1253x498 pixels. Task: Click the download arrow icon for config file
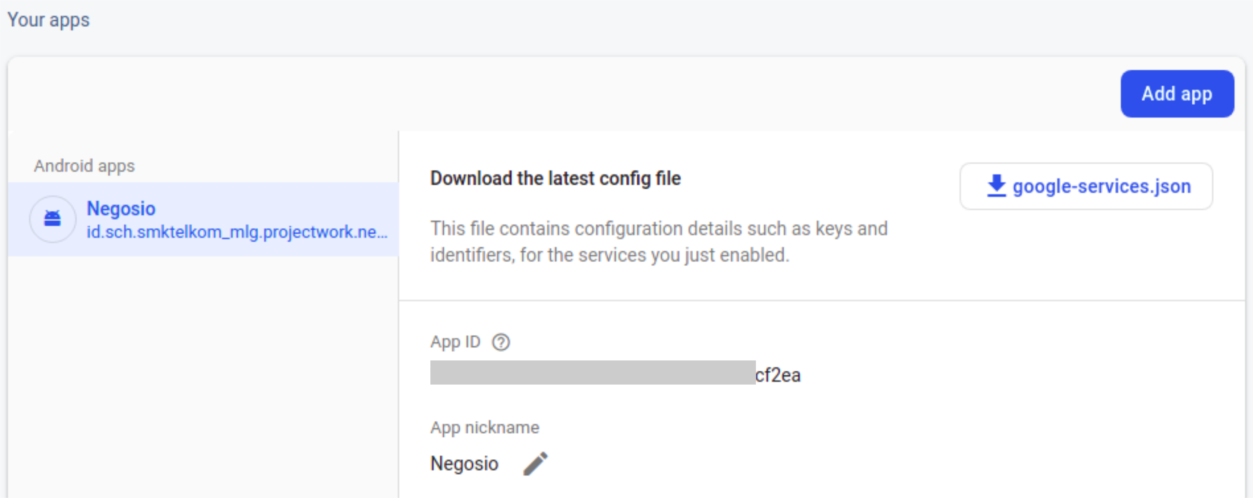(996, 185)
